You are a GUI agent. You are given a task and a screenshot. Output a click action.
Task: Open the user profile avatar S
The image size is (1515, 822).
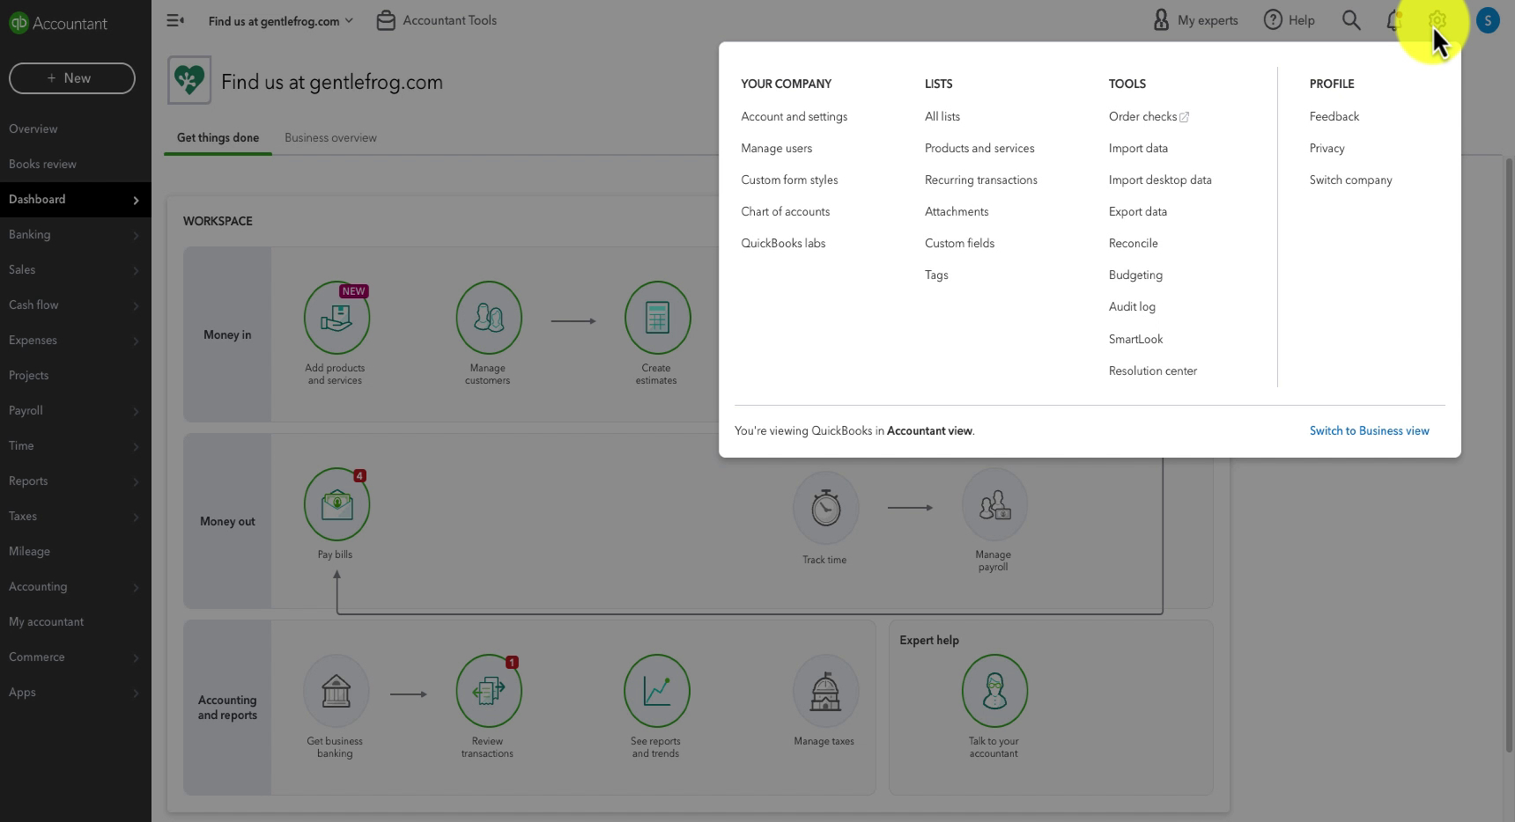pos(1488,20)
